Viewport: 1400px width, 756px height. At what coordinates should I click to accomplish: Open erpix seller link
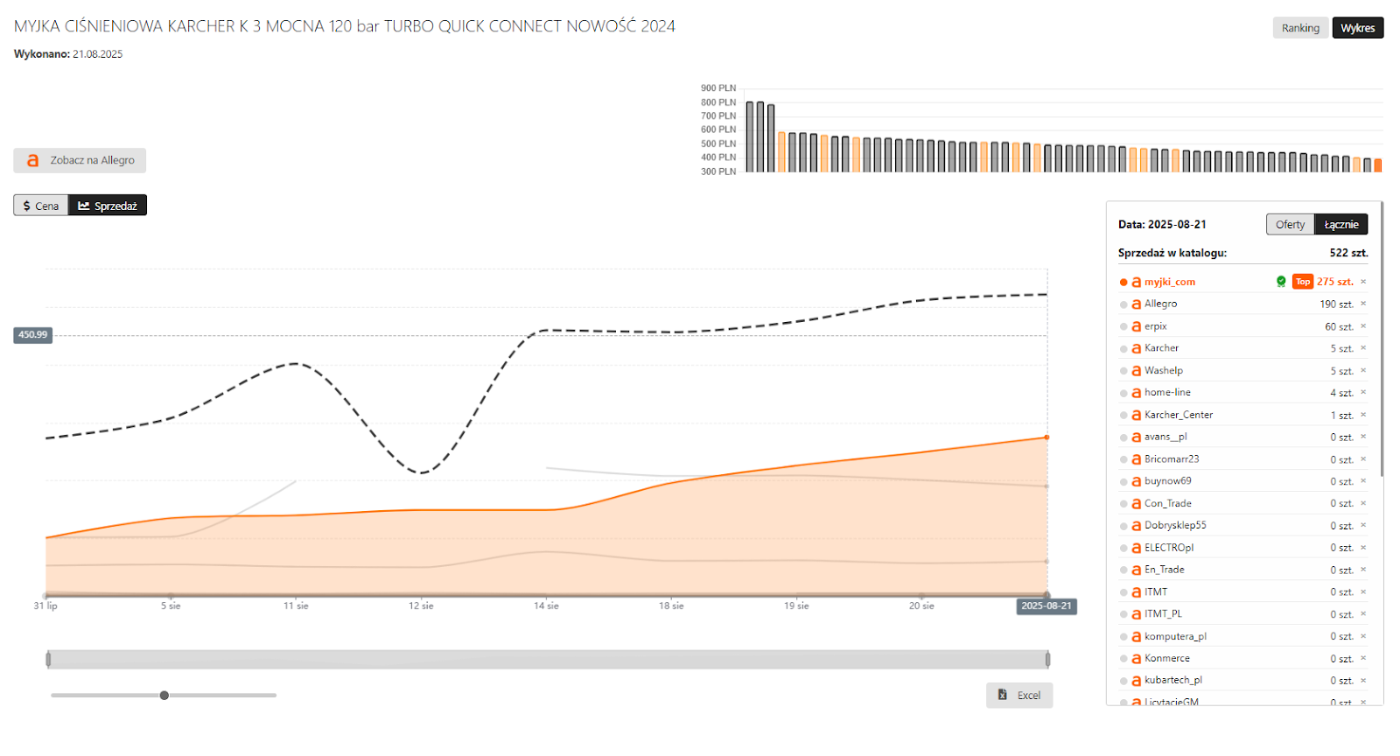[x=1155, y=326]
